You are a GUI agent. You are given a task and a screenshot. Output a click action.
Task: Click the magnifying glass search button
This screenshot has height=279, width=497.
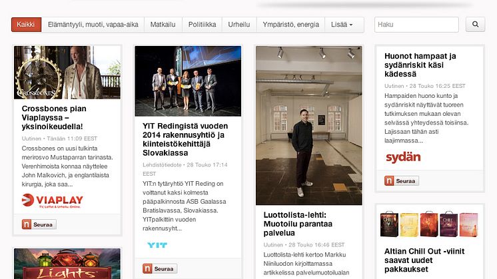pos(475,25)
